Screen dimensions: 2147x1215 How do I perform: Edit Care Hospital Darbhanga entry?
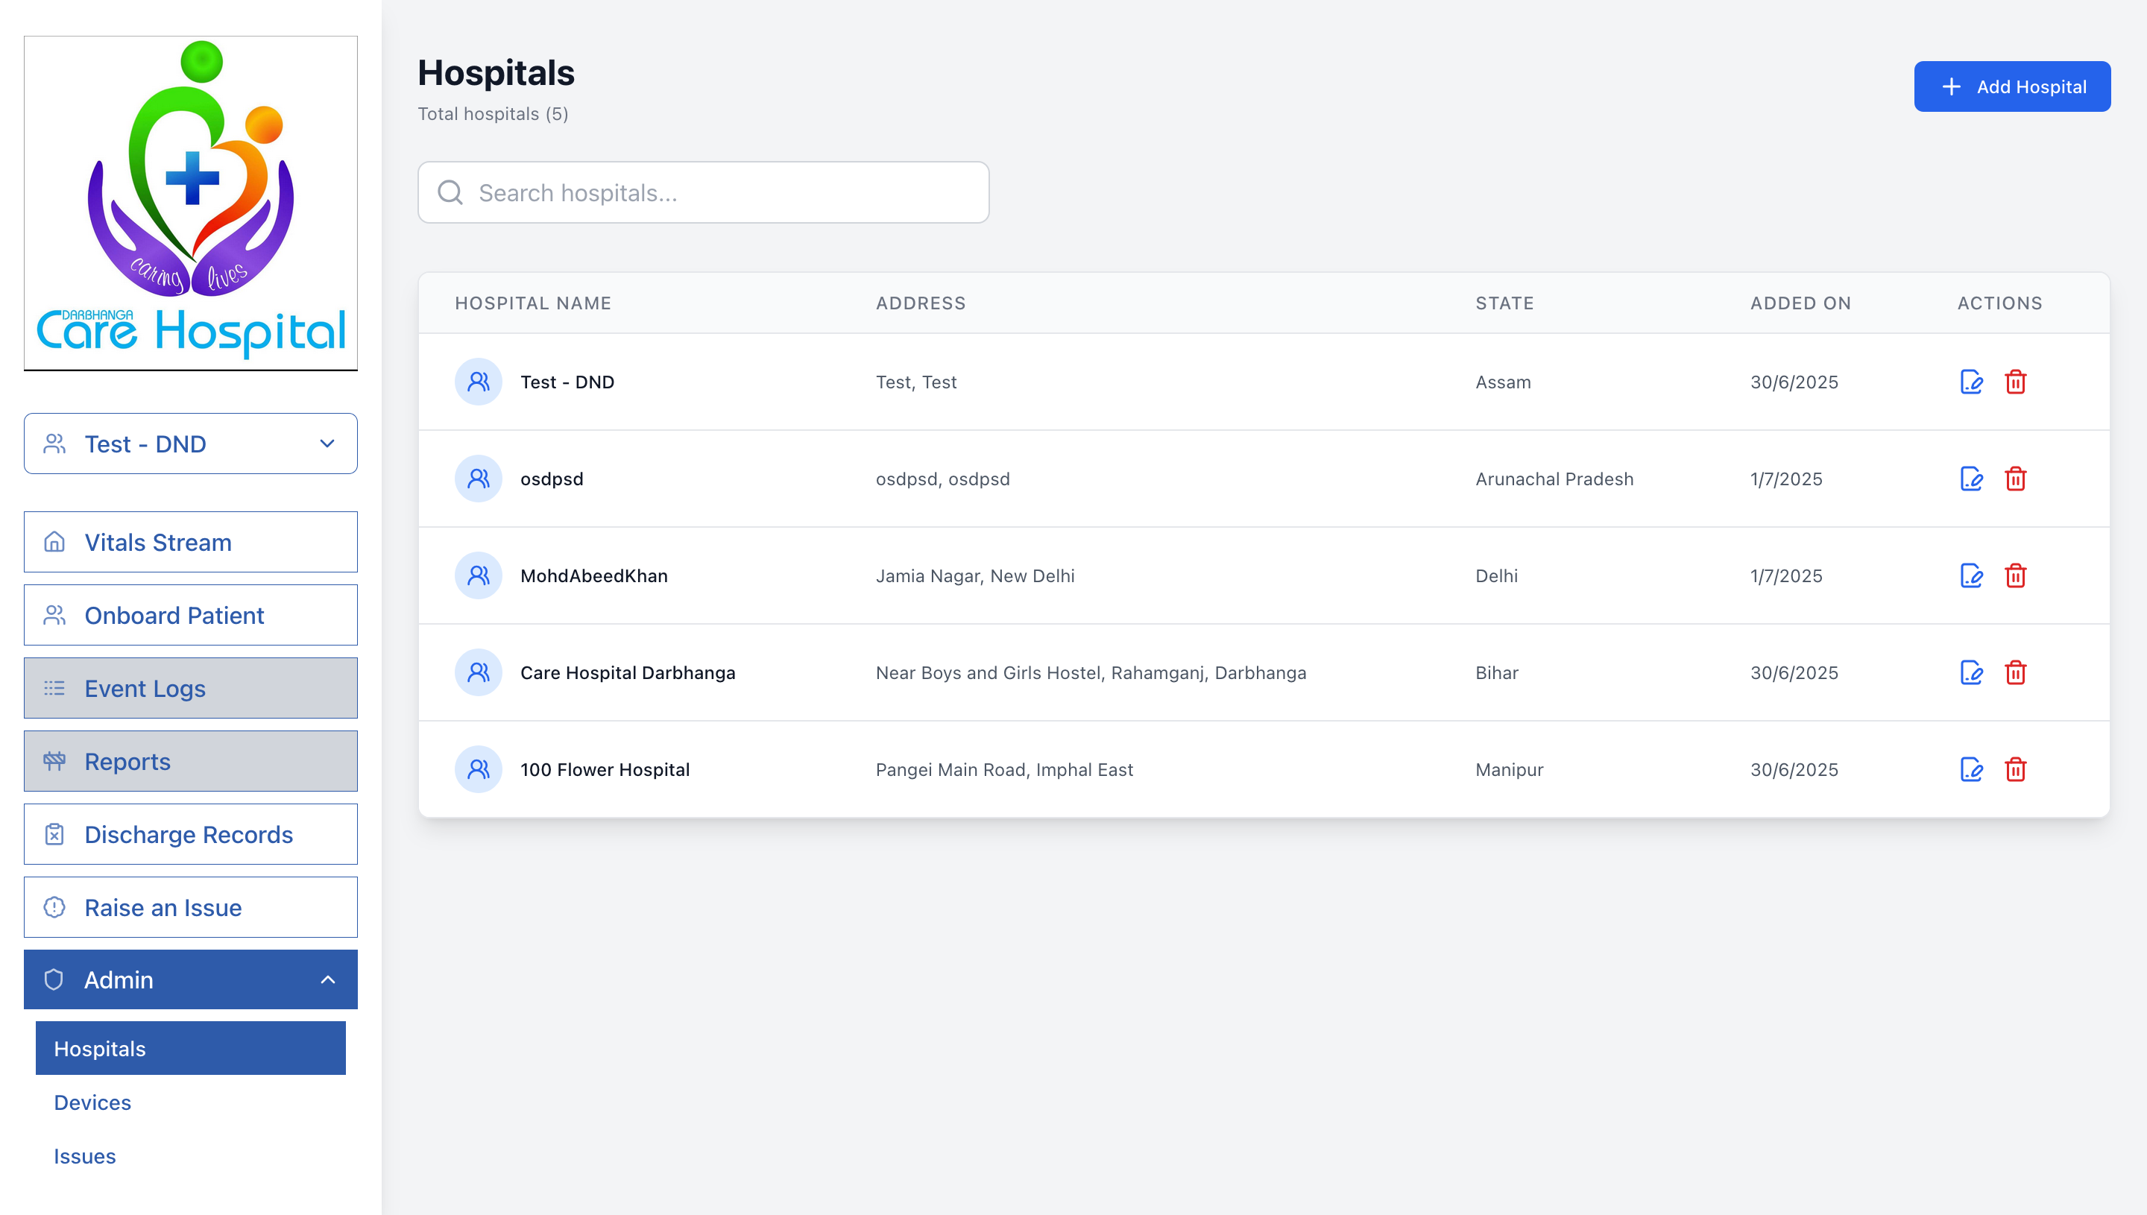pos(1971,672)
